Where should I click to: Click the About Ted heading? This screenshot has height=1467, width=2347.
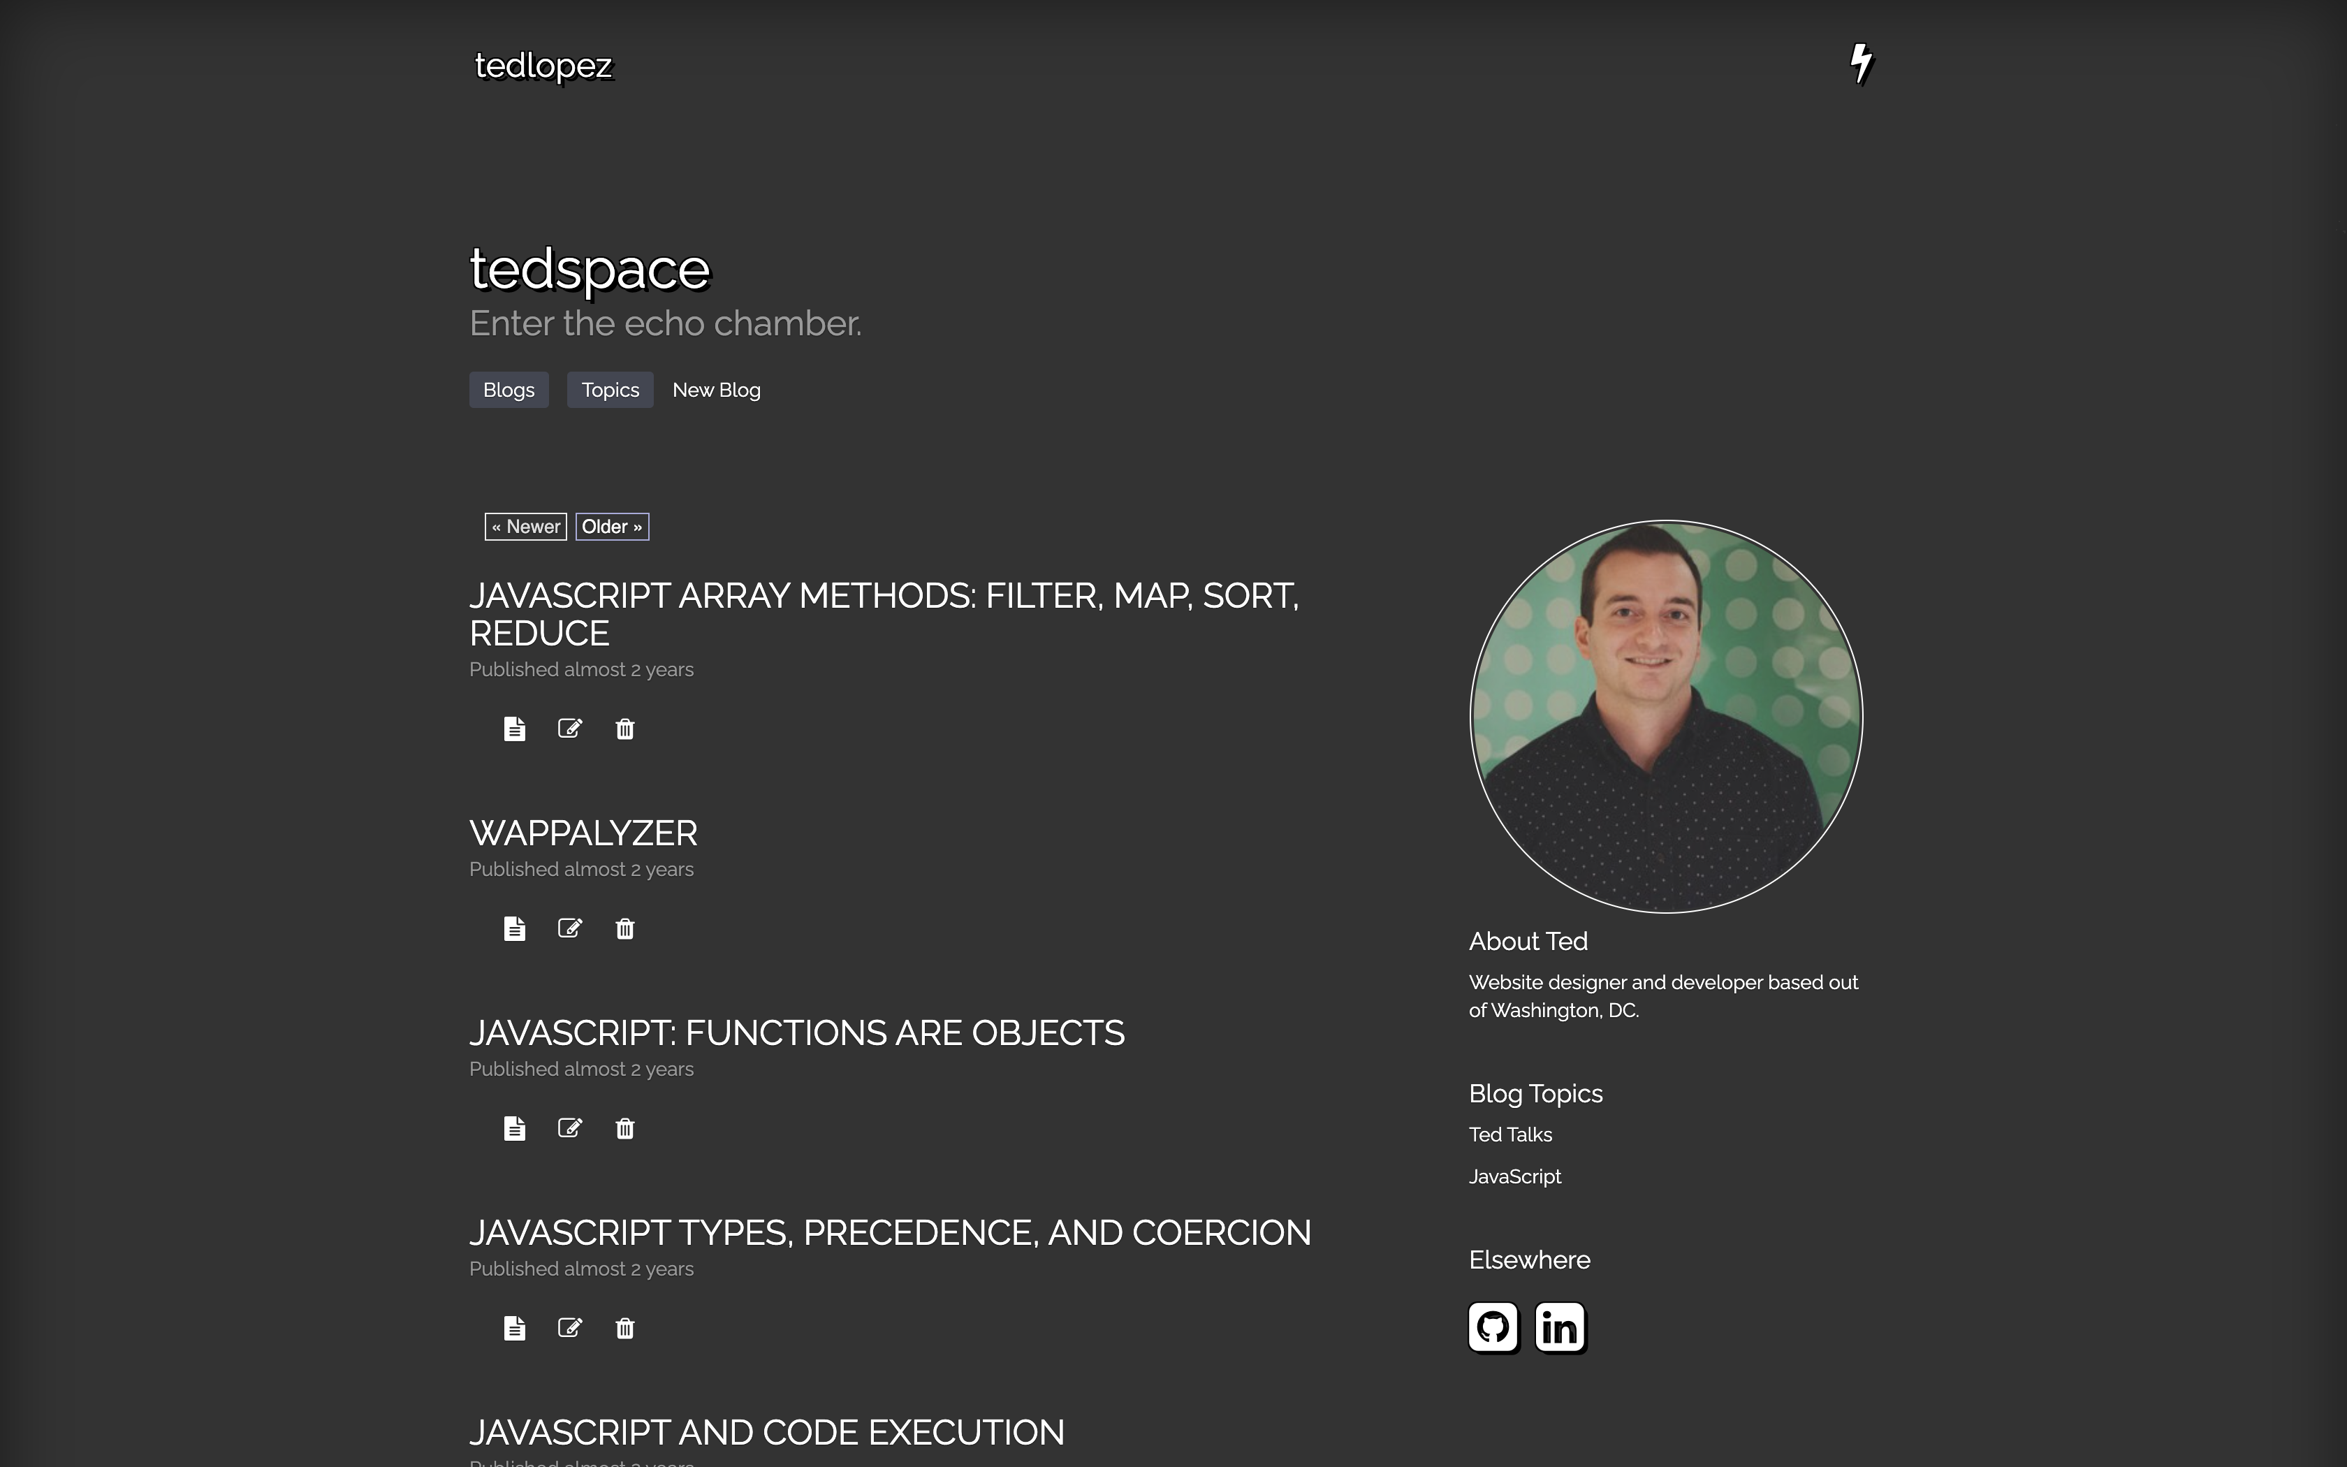1528,941
